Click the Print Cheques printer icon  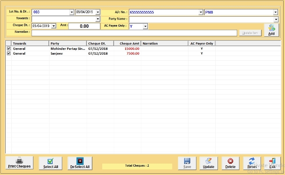click(19, 161)
